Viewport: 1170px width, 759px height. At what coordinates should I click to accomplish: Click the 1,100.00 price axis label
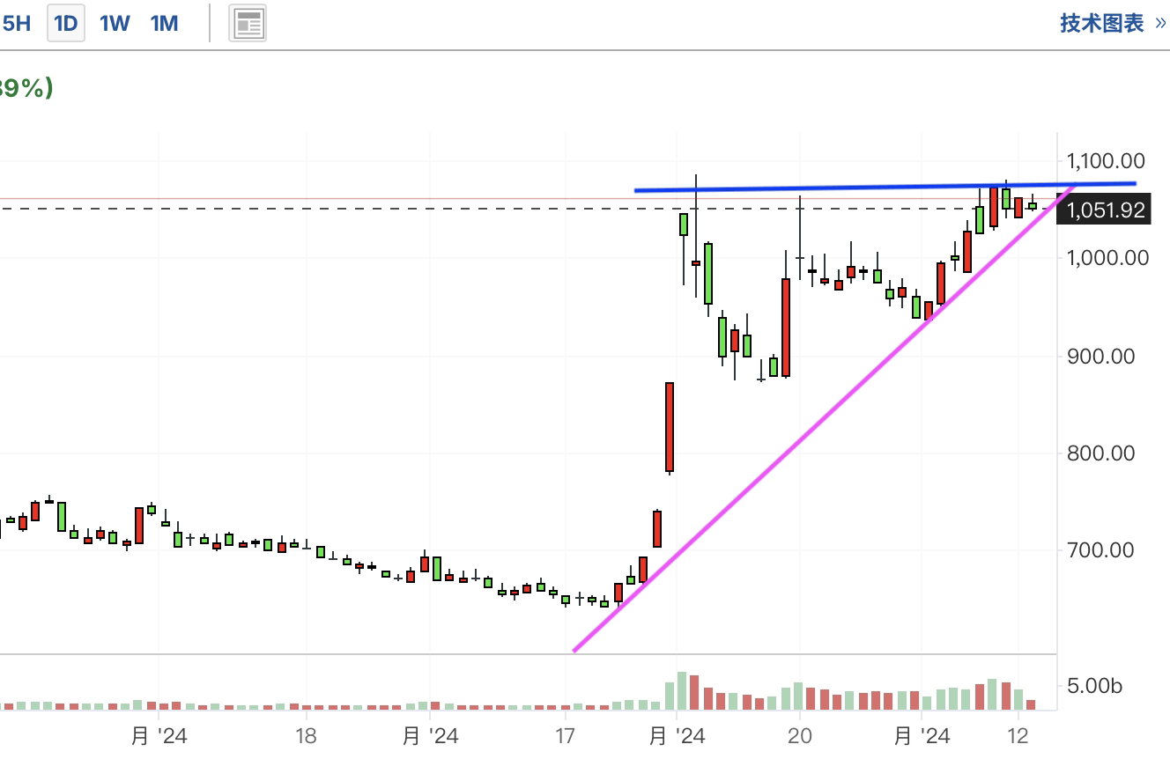(x=1106, y=161)
